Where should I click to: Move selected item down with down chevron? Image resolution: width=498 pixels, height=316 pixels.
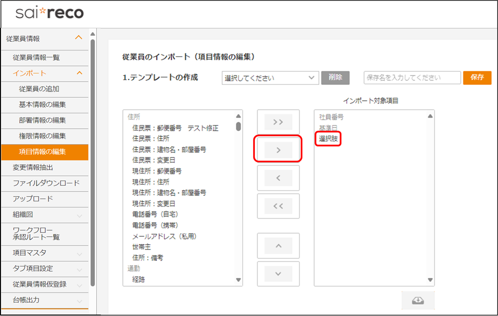pos(278,274)
